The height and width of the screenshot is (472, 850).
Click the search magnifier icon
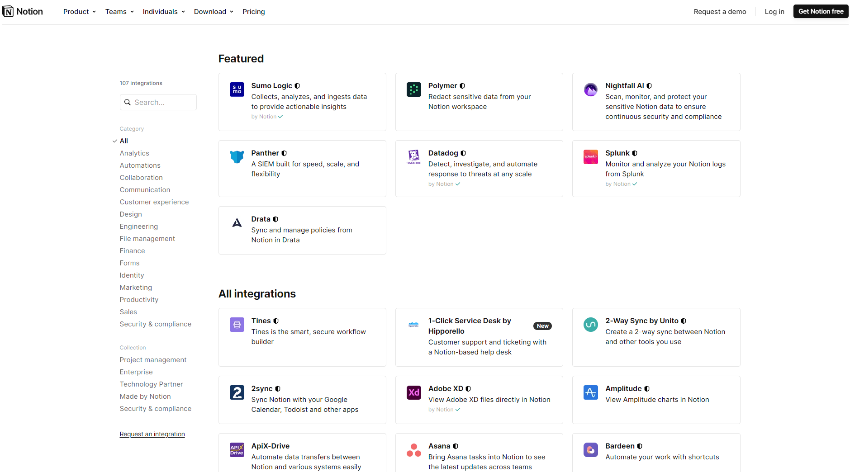coord(128,102)
